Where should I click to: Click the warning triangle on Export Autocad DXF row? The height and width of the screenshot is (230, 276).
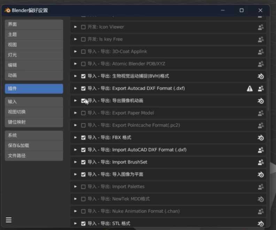250,88
